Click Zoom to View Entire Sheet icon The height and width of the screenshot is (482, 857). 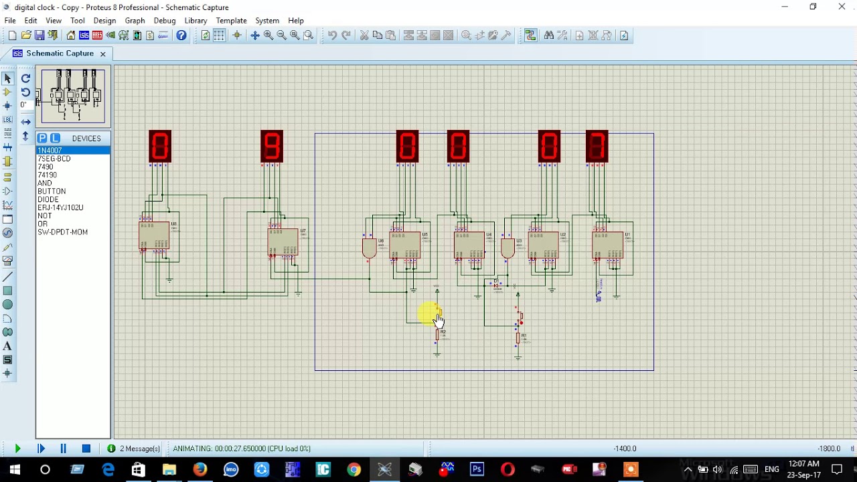click(x=295, y=35)
